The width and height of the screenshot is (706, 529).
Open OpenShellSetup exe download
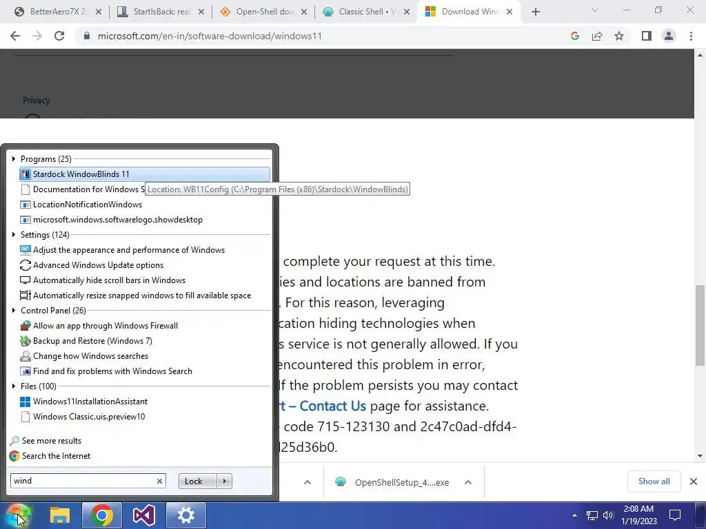click(402, 483)
